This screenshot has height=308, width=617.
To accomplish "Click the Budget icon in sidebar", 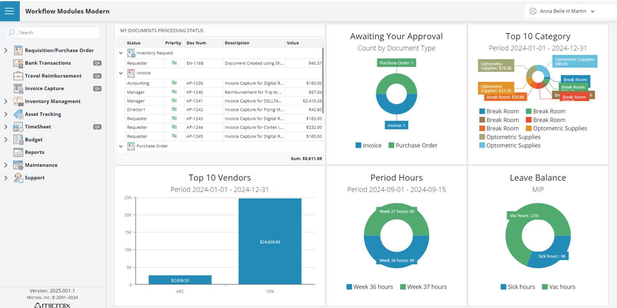I will click(18, 140).
